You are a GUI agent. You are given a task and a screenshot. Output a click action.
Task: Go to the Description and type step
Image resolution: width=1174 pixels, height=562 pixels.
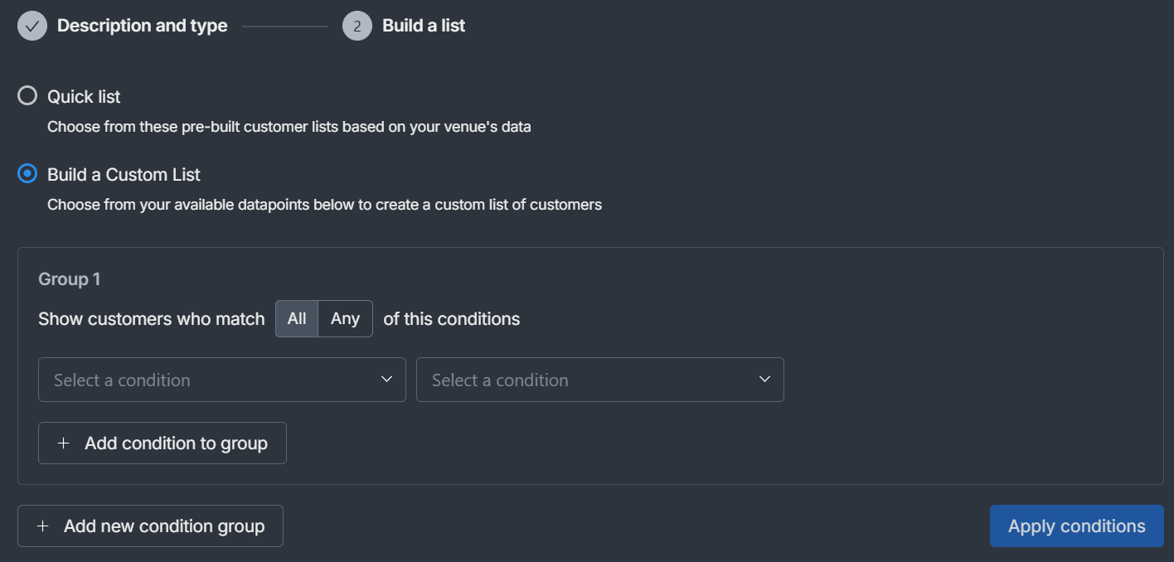[142, 26]
